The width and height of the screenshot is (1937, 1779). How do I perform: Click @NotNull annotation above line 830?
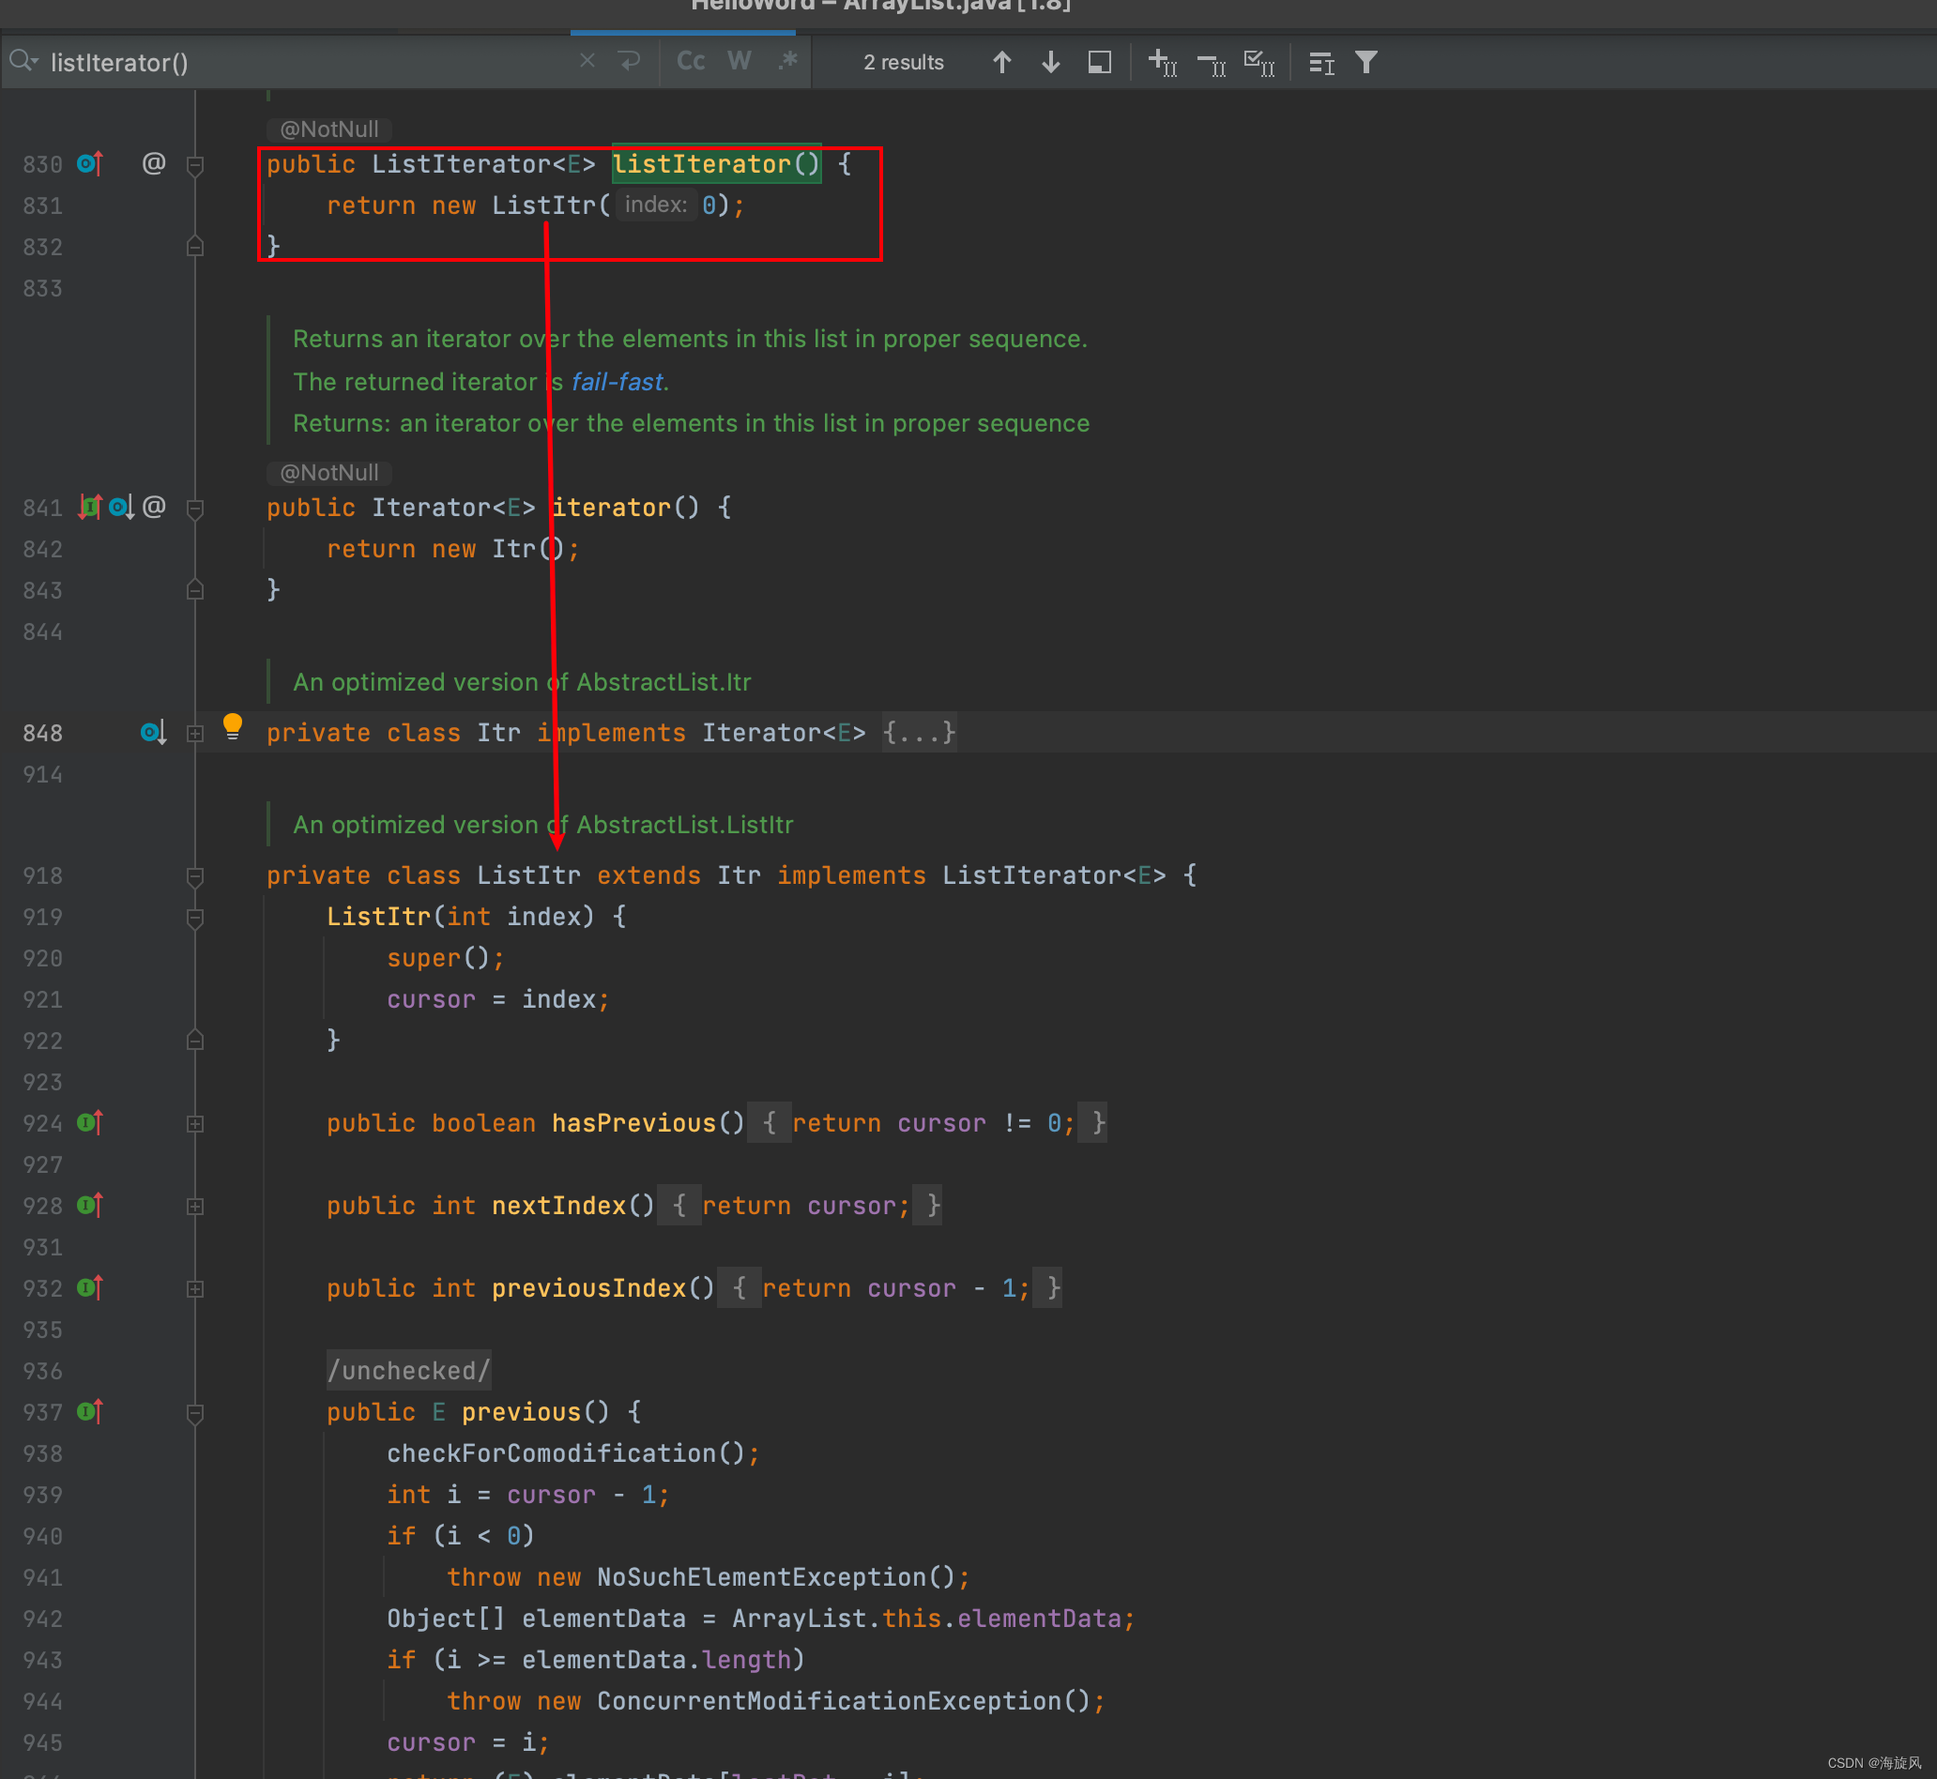click(x=329, y=129)
